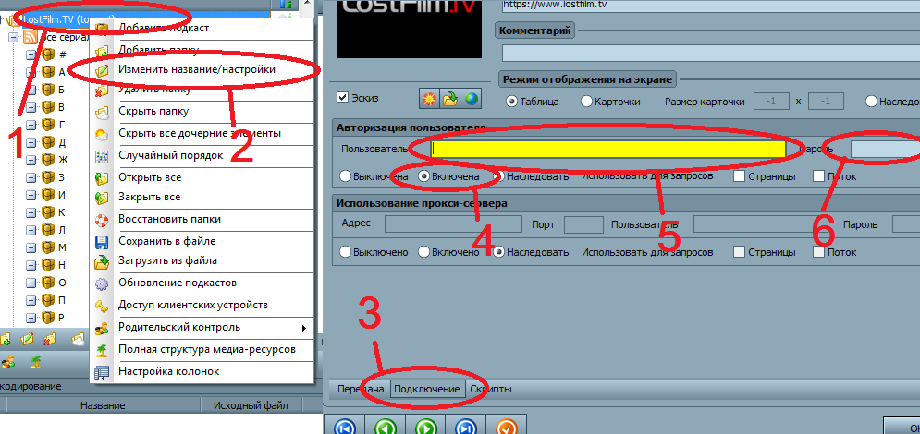Viewport: 920px width, 434px height.
Task: Click the 'Доступ клиентских устройств' key icon
Action: (x=103, y=306)
